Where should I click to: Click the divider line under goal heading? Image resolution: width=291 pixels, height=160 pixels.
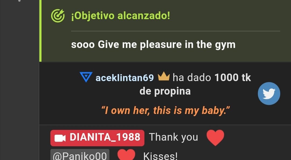coord(176,31)
